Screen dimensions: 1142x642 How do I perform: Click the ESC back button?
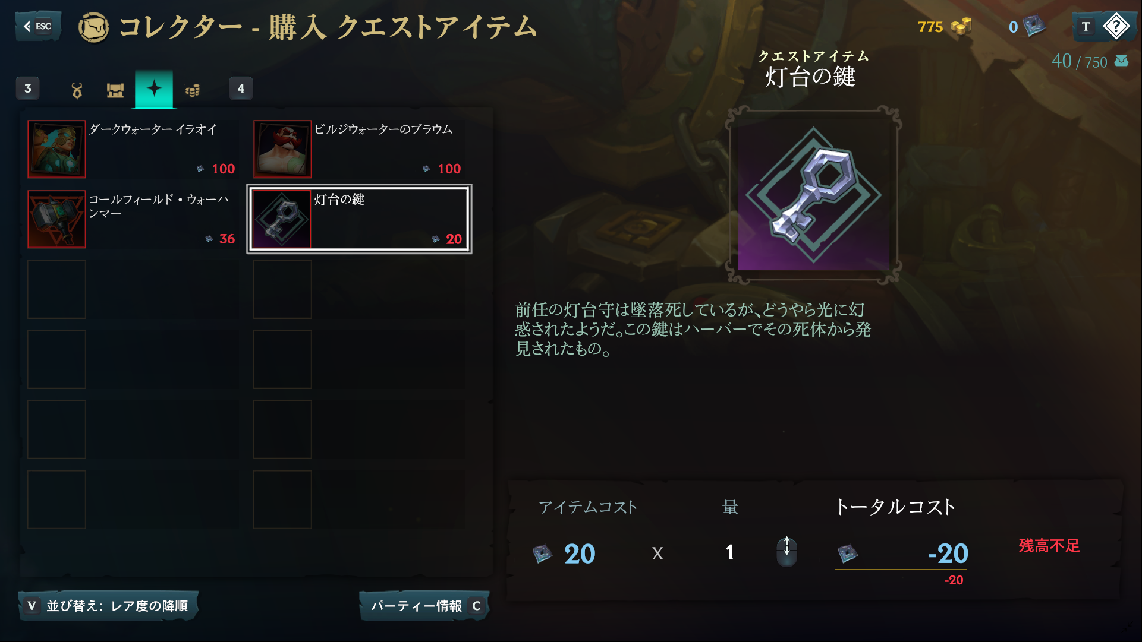[x=38, y=26]
